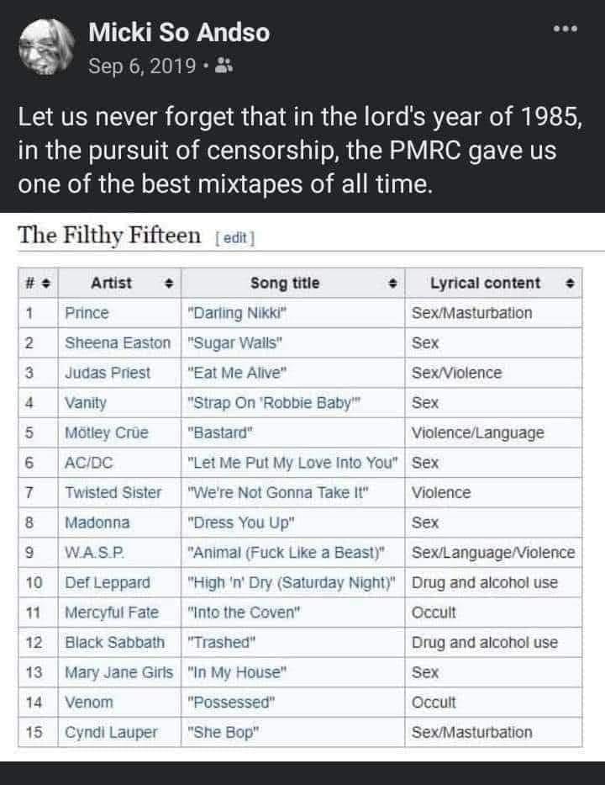Click the "She Bop" song link
The height and width of the screenshot is (785, 605).
(x=223, y=732)
